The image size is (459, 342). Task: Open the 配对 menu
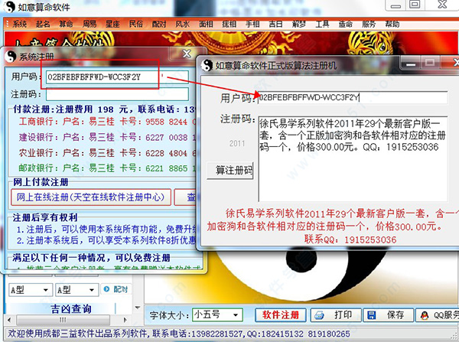pyautogui.click(x=159, y=24)
